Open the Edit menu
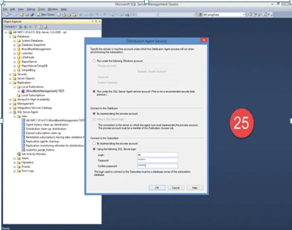This screenshot has height=230, width=292. point(12,9)
